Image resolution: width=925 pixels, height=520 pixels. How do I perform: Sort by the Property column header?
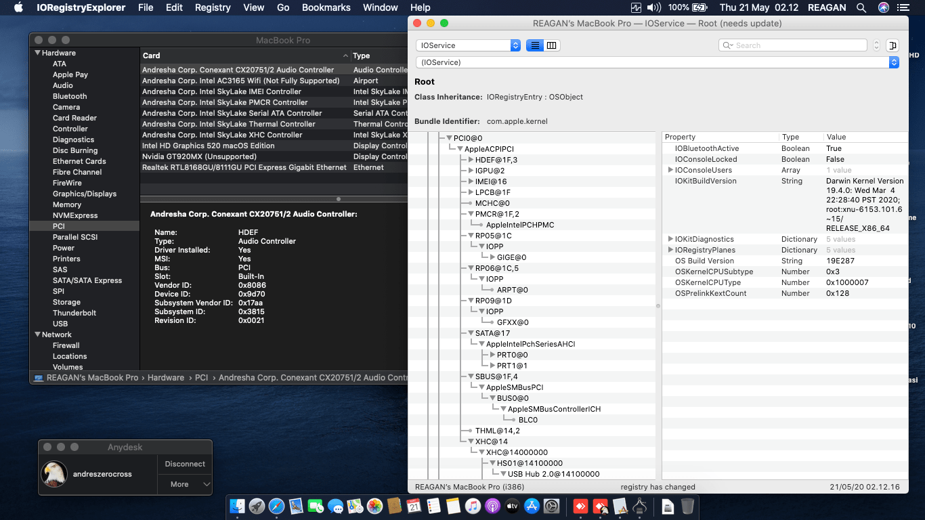pos(720,137)
